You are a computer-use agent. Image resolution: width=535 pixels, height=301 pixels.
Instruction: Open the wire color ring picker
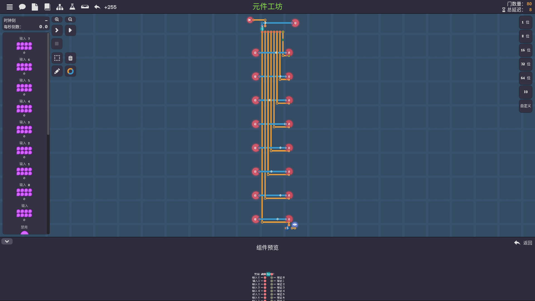pos(70,71)
